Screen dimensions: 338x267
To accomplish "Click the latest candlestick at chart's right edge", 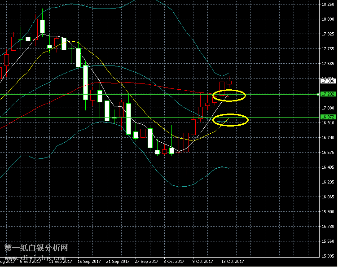I will click(x=229, y=82).
